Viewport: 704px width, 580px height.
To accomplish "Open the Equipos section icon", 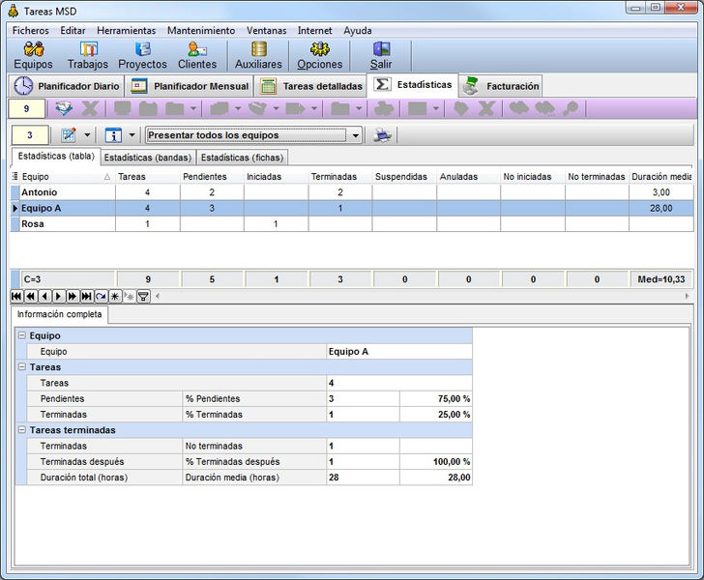I will pos(33,56).
